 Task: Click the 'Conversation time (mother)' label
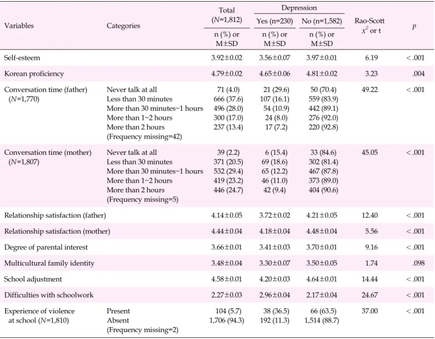(x=48, y=152)
